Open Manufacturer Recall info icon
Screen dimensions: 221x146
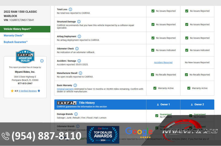click(x=80, y=73)
